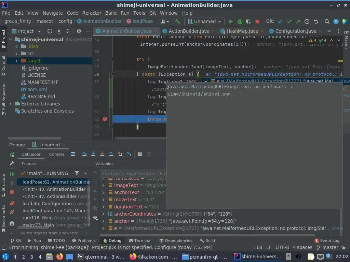The image size is (350, 262).
Task: Collapse all in Project panel
Action: (x=68, y=31)
